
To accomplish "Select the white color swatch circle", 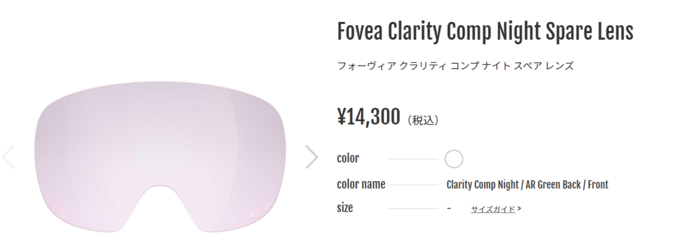I will tap(454, 159).
